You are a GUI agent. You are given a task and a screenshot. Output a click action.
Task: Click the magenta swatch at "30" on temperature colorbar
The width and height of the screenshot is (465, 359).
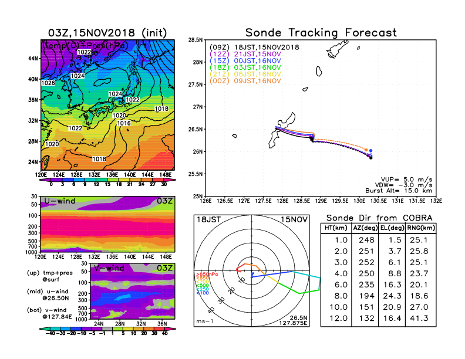pos(170,180)
